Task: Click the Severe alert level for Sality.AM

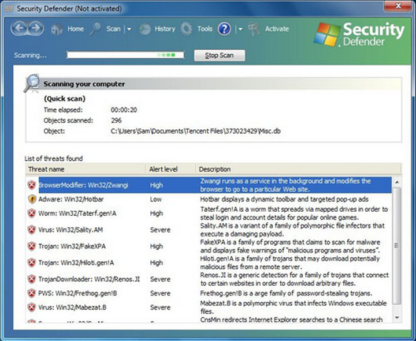Action: [x=160, y=230]
